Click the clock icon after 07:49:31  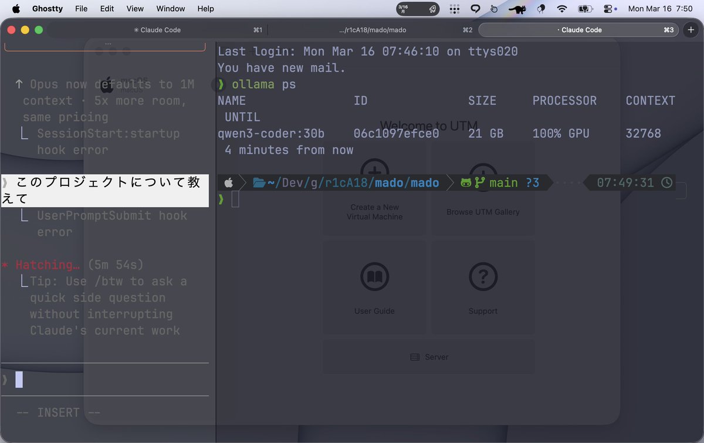[666, 183]
